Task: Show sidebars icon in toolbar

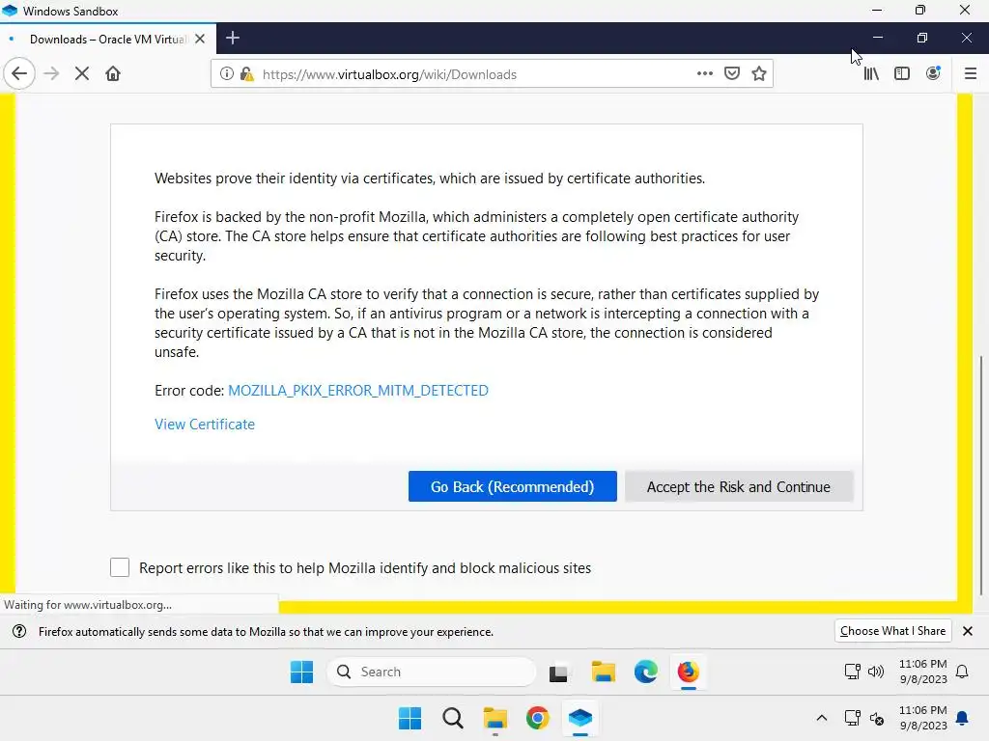Action: (902, 73)
